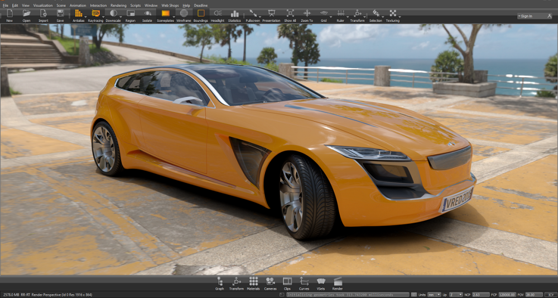
Task: Expand the Units mm dropdown
Action: 434,295
